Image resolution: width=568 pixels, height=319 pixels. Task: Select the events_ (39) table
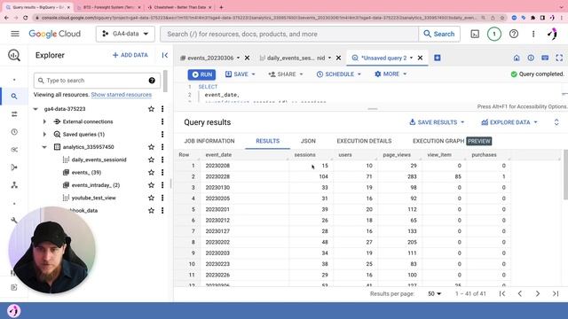[x=86, y=173]
